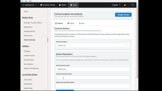Click the checkbox icon beside Producer Voting
Screen dimensions: 162x91
41,5
